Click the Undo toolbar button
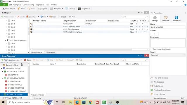This screenshot has height=105, width=187. tap(21, 9)
